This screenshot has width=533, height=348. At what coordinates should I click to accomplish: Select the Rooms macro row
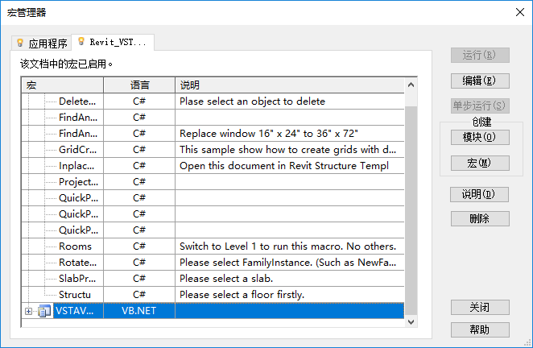[x=76, y=246]
